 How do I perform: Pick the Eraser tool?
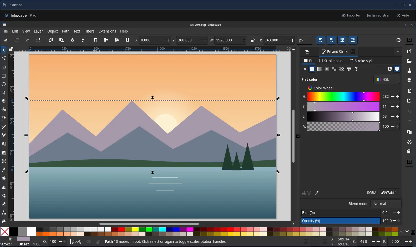pos(4,204)
